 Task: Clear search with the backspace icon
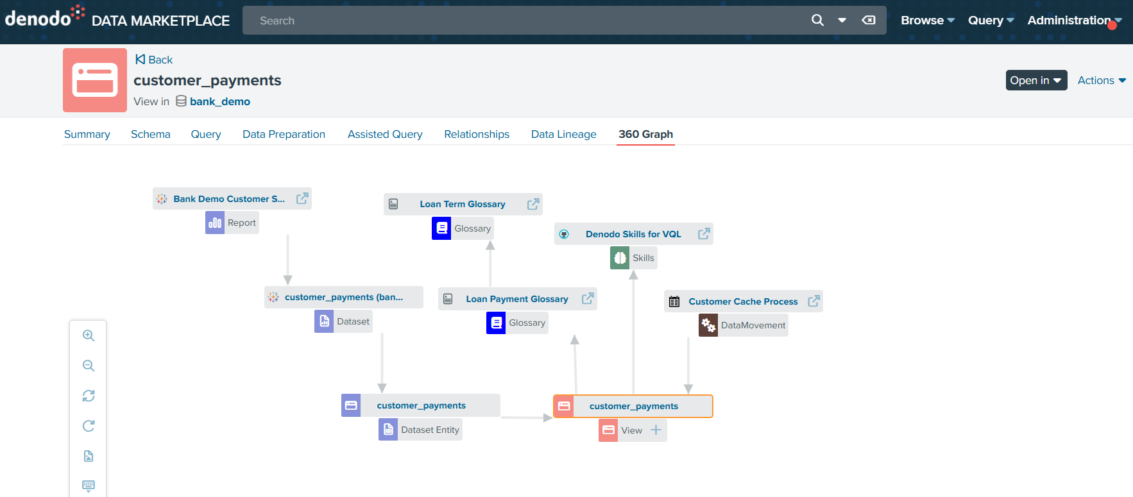868,20
